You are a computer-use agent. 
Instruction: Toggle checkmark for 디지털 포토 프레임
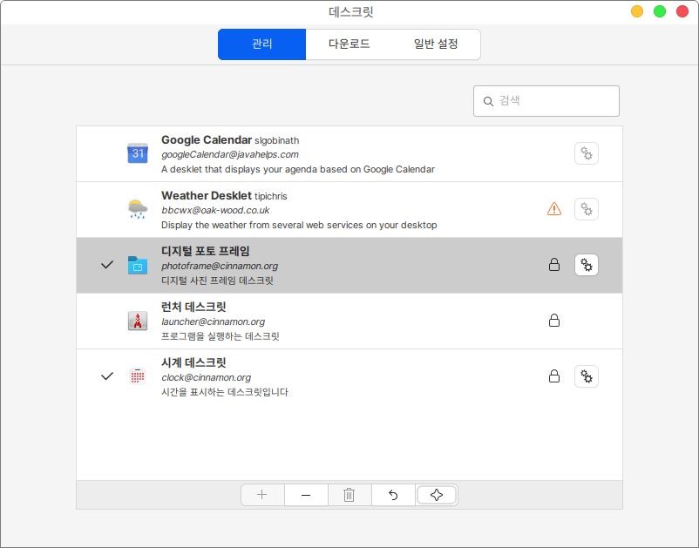pos(107,265)
